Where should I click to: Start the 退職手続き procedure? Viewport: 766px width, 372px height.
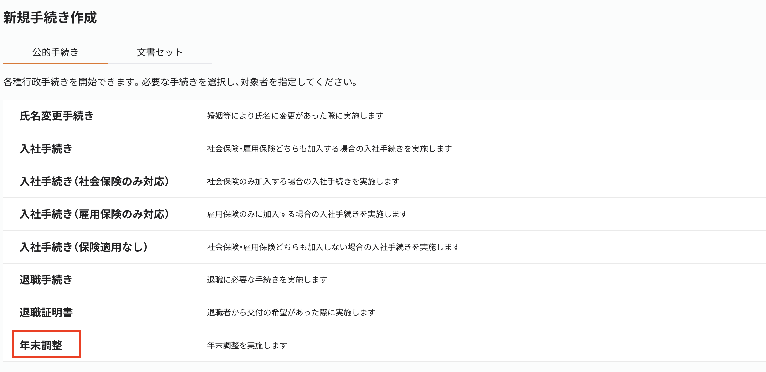47,280
